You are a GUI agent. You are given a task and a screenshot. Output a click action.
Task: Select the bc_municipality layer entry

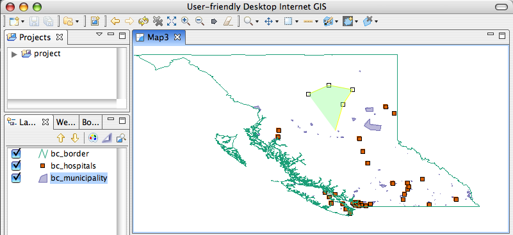click(79, 178)
